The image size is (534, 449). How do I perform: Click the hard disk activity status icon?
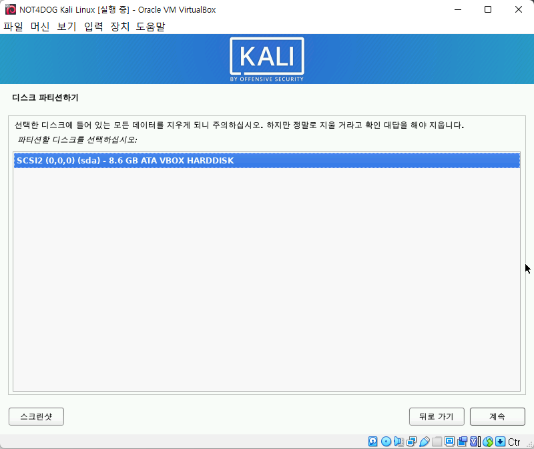(373, 442)
